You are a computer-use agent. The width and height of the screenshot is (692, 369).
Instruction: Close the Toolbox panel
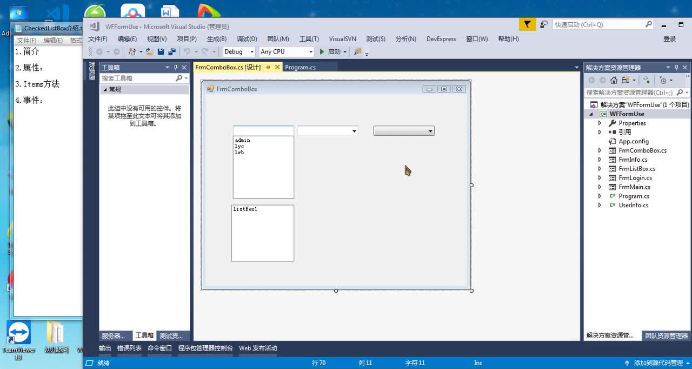click(x=184, y=68)
